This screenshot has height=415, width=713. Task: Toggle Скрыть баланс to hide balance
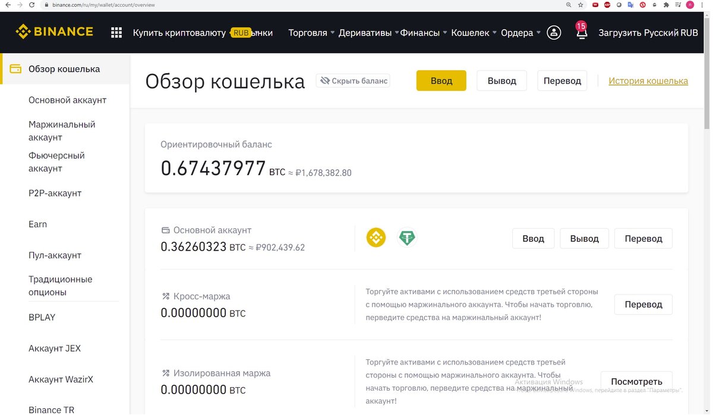[x=353, y=81]
